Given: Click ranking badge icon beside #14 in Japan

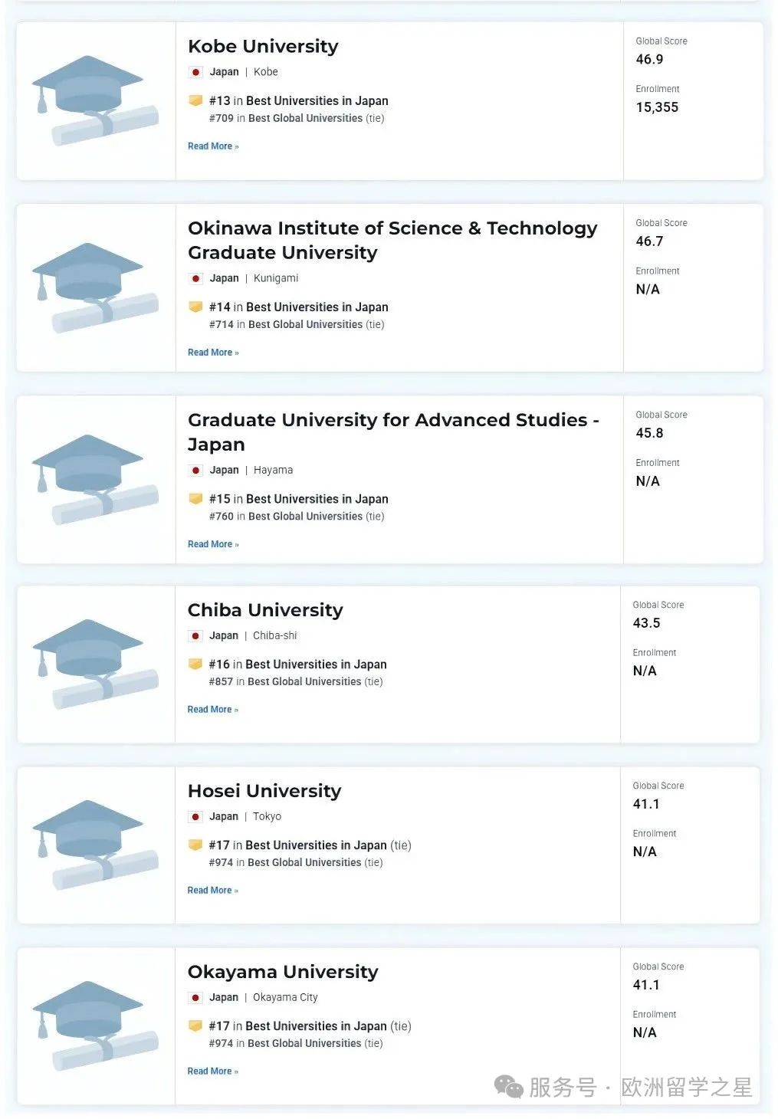Looking at the screenshot, I should pyautogui.click(x=195, y=307).
